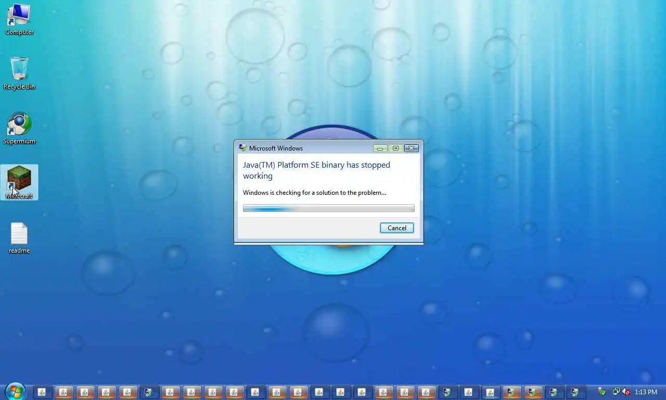This screenshot has width=666, height=400.
Task: Close the Microsoft Windows error dialog
Action: coord(412,148)
